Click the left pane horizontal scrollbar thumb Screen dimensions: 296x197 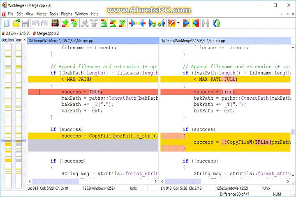point(55,181)
